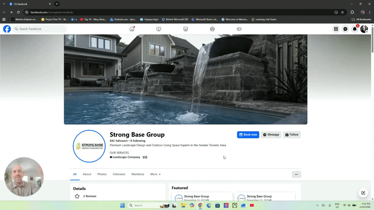The height and width of the screenshot is (210, 374).
Task: Open a new browser tab
Action: [x=57, y=4]
